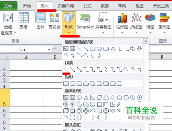Select snip single corner rectangle in 矩形
Screen dimensions: 172x131
[79, 84]
